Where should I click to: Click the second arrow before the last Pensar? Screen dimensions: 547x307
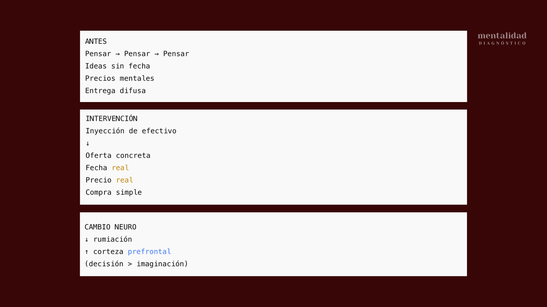point(156,54)
